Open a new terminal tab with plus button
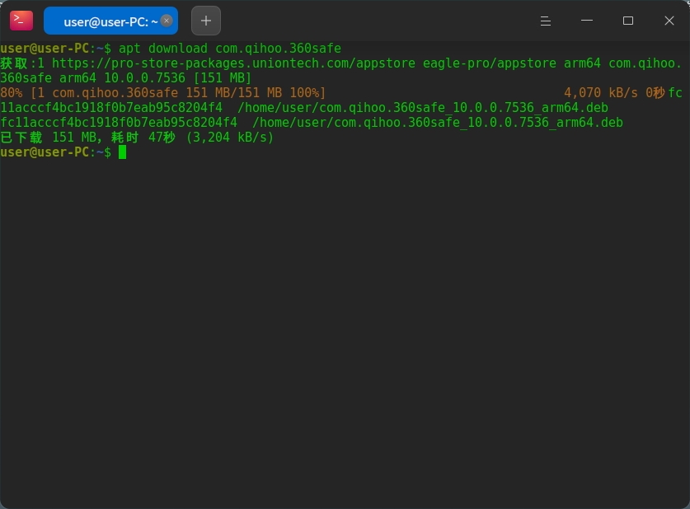The image size is (690, 509). click(x=206, y=21)
